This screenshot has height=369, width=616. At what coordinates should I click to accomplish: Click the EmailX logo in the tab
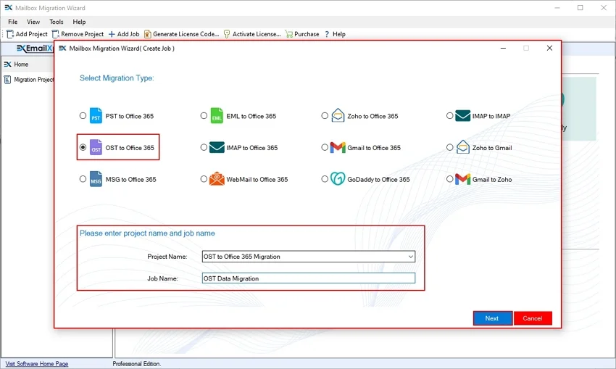(x=35, y=49)
